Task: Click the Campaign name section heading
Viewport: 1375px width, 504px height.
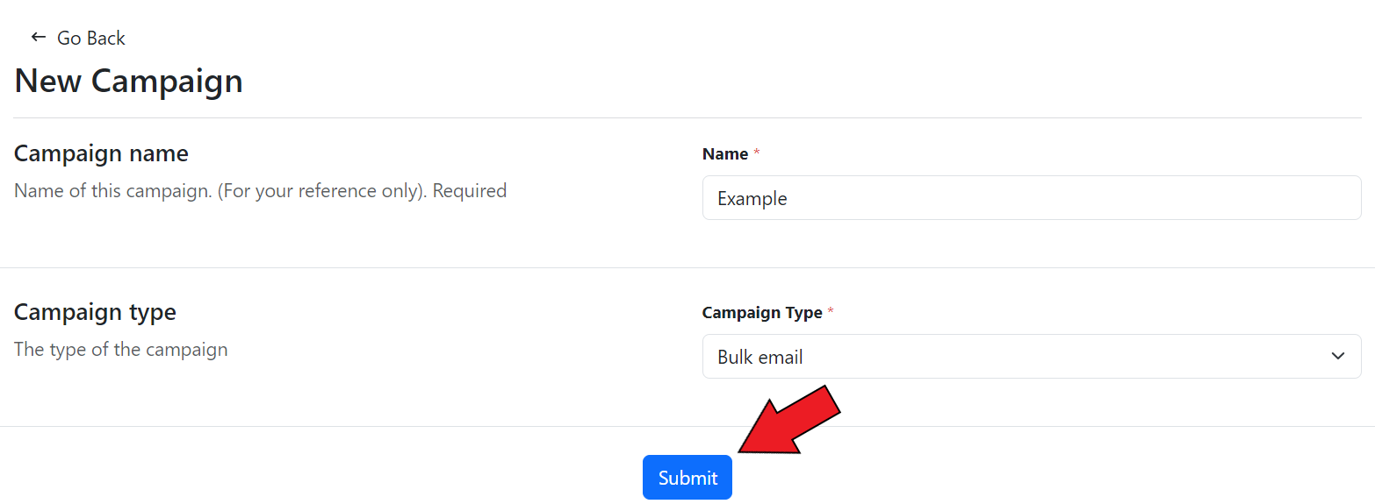Action: coord(101,153)
